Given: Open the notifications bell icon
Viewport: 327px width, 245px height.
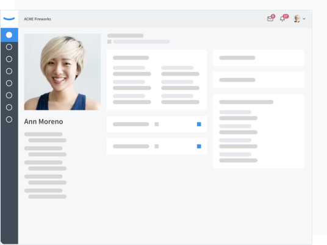Looking at the screenshot, I should pyautogui.click(x=283, y=18).
